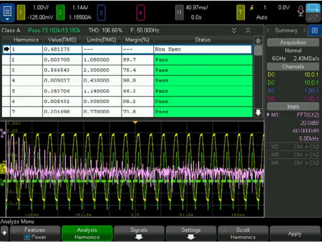Collapse harmonics table with double down chevron
The height and width of the screenshot is (242, 322).
234,31
